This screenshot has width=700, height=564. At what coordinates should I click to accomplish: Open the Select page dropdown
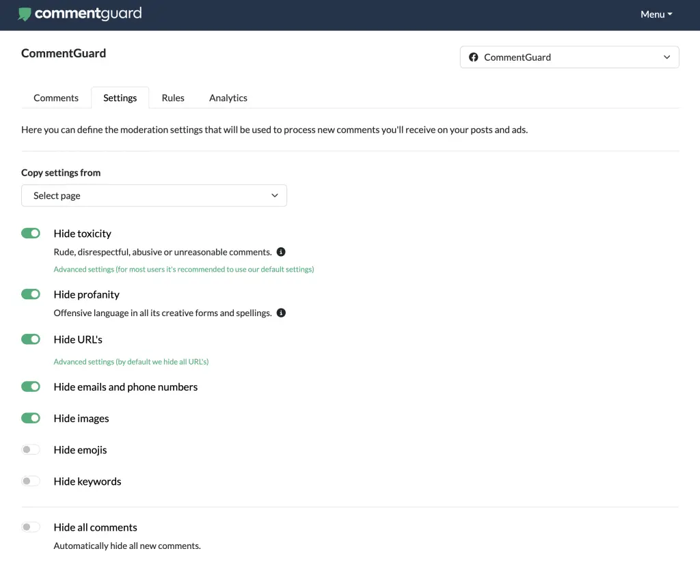click(154, 195)
